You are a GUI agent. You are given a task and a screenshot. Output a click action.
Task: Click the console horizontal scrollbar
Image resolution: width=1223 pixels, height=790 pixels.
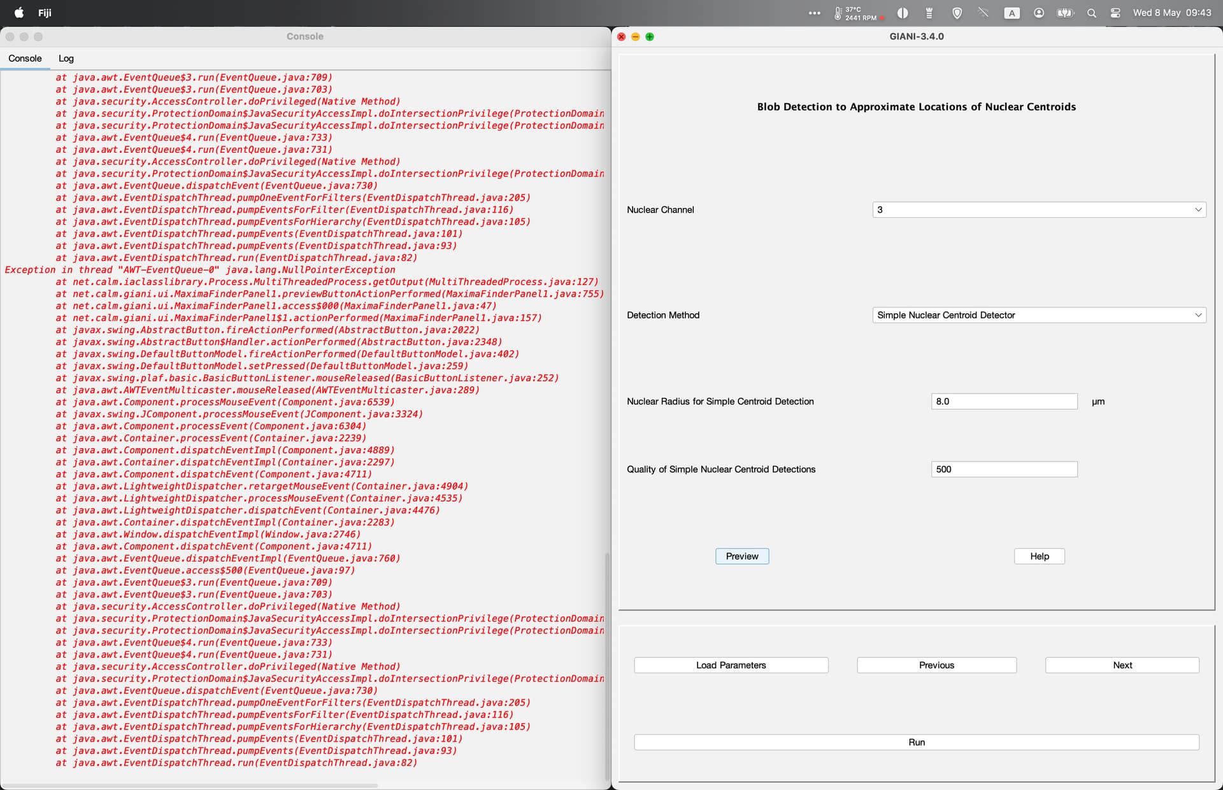pyautogui.click(x=191, y=785)
